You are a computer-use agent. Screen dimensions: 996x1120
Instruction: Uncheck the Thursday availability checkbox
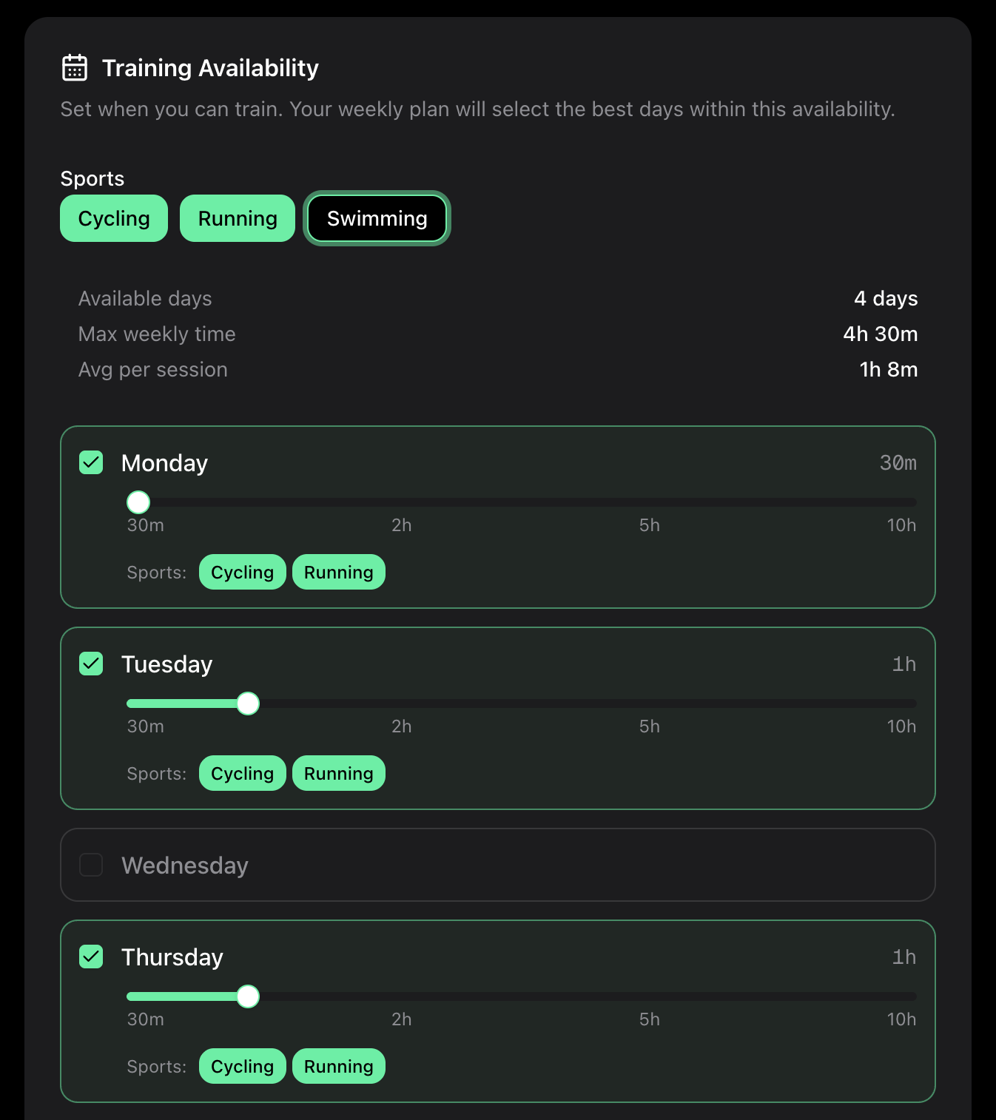tap(91, 957)
